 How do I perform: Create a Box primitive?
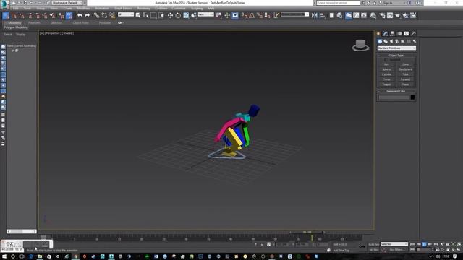click(387, 64)
